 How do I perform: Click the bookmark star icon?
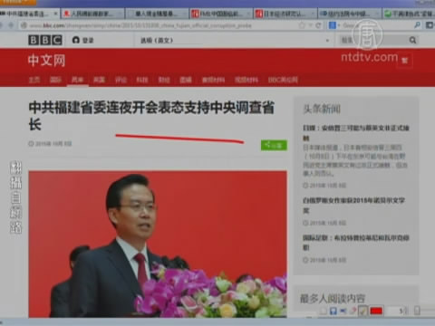click(302, 25)
